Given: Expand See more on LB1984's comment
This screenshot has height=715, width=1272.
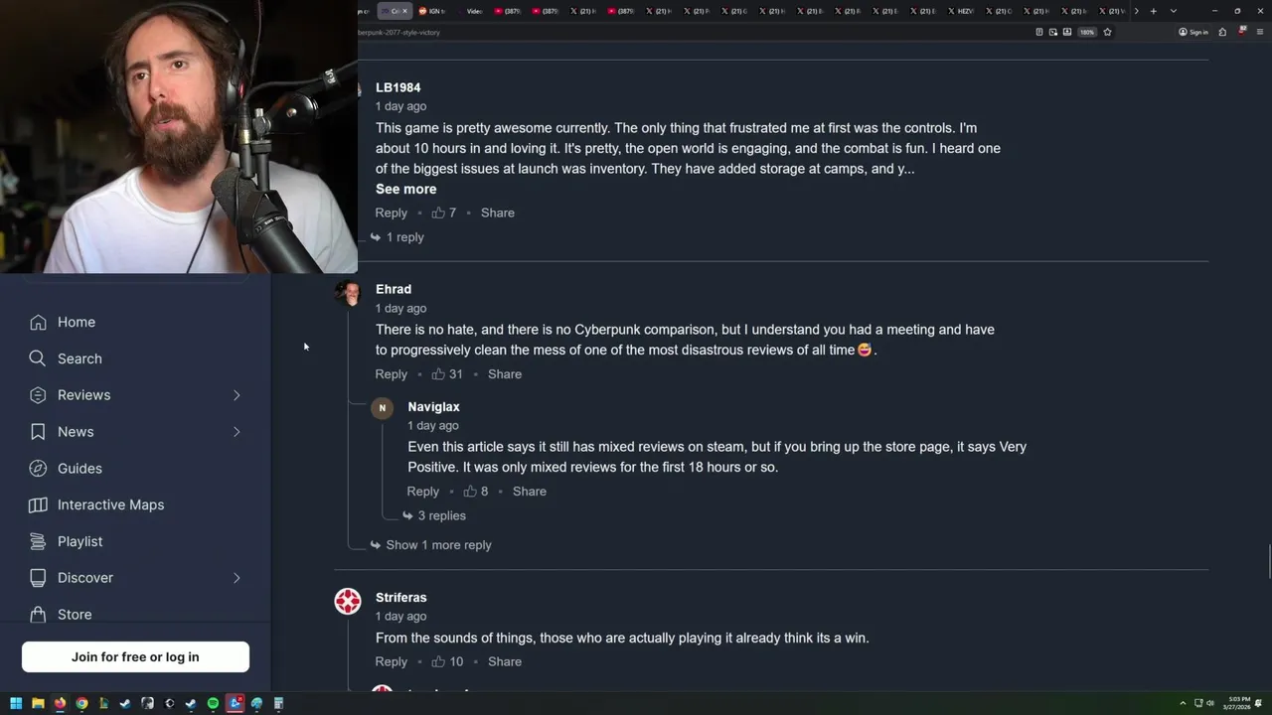Looking at the screenshot, I should 405,189.
